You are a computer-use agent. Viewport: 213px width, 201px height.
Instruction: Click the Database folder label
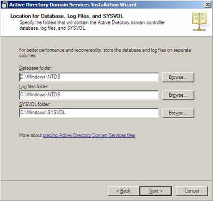(x=36, y=68)
